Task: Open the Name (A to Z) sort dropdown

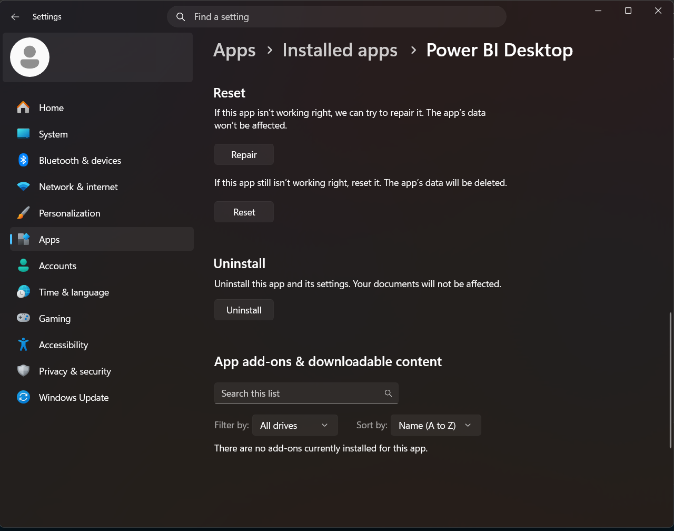Action: (x=436, y=425)
